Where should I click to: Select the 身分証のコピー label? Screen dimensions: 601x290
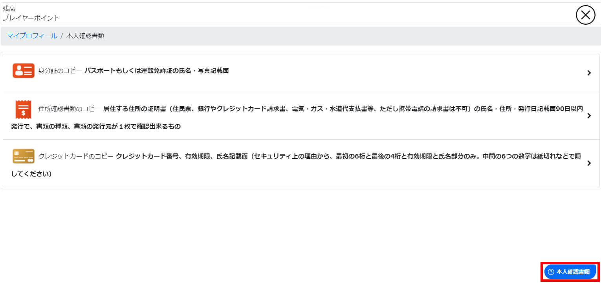(x=60, y=71)
